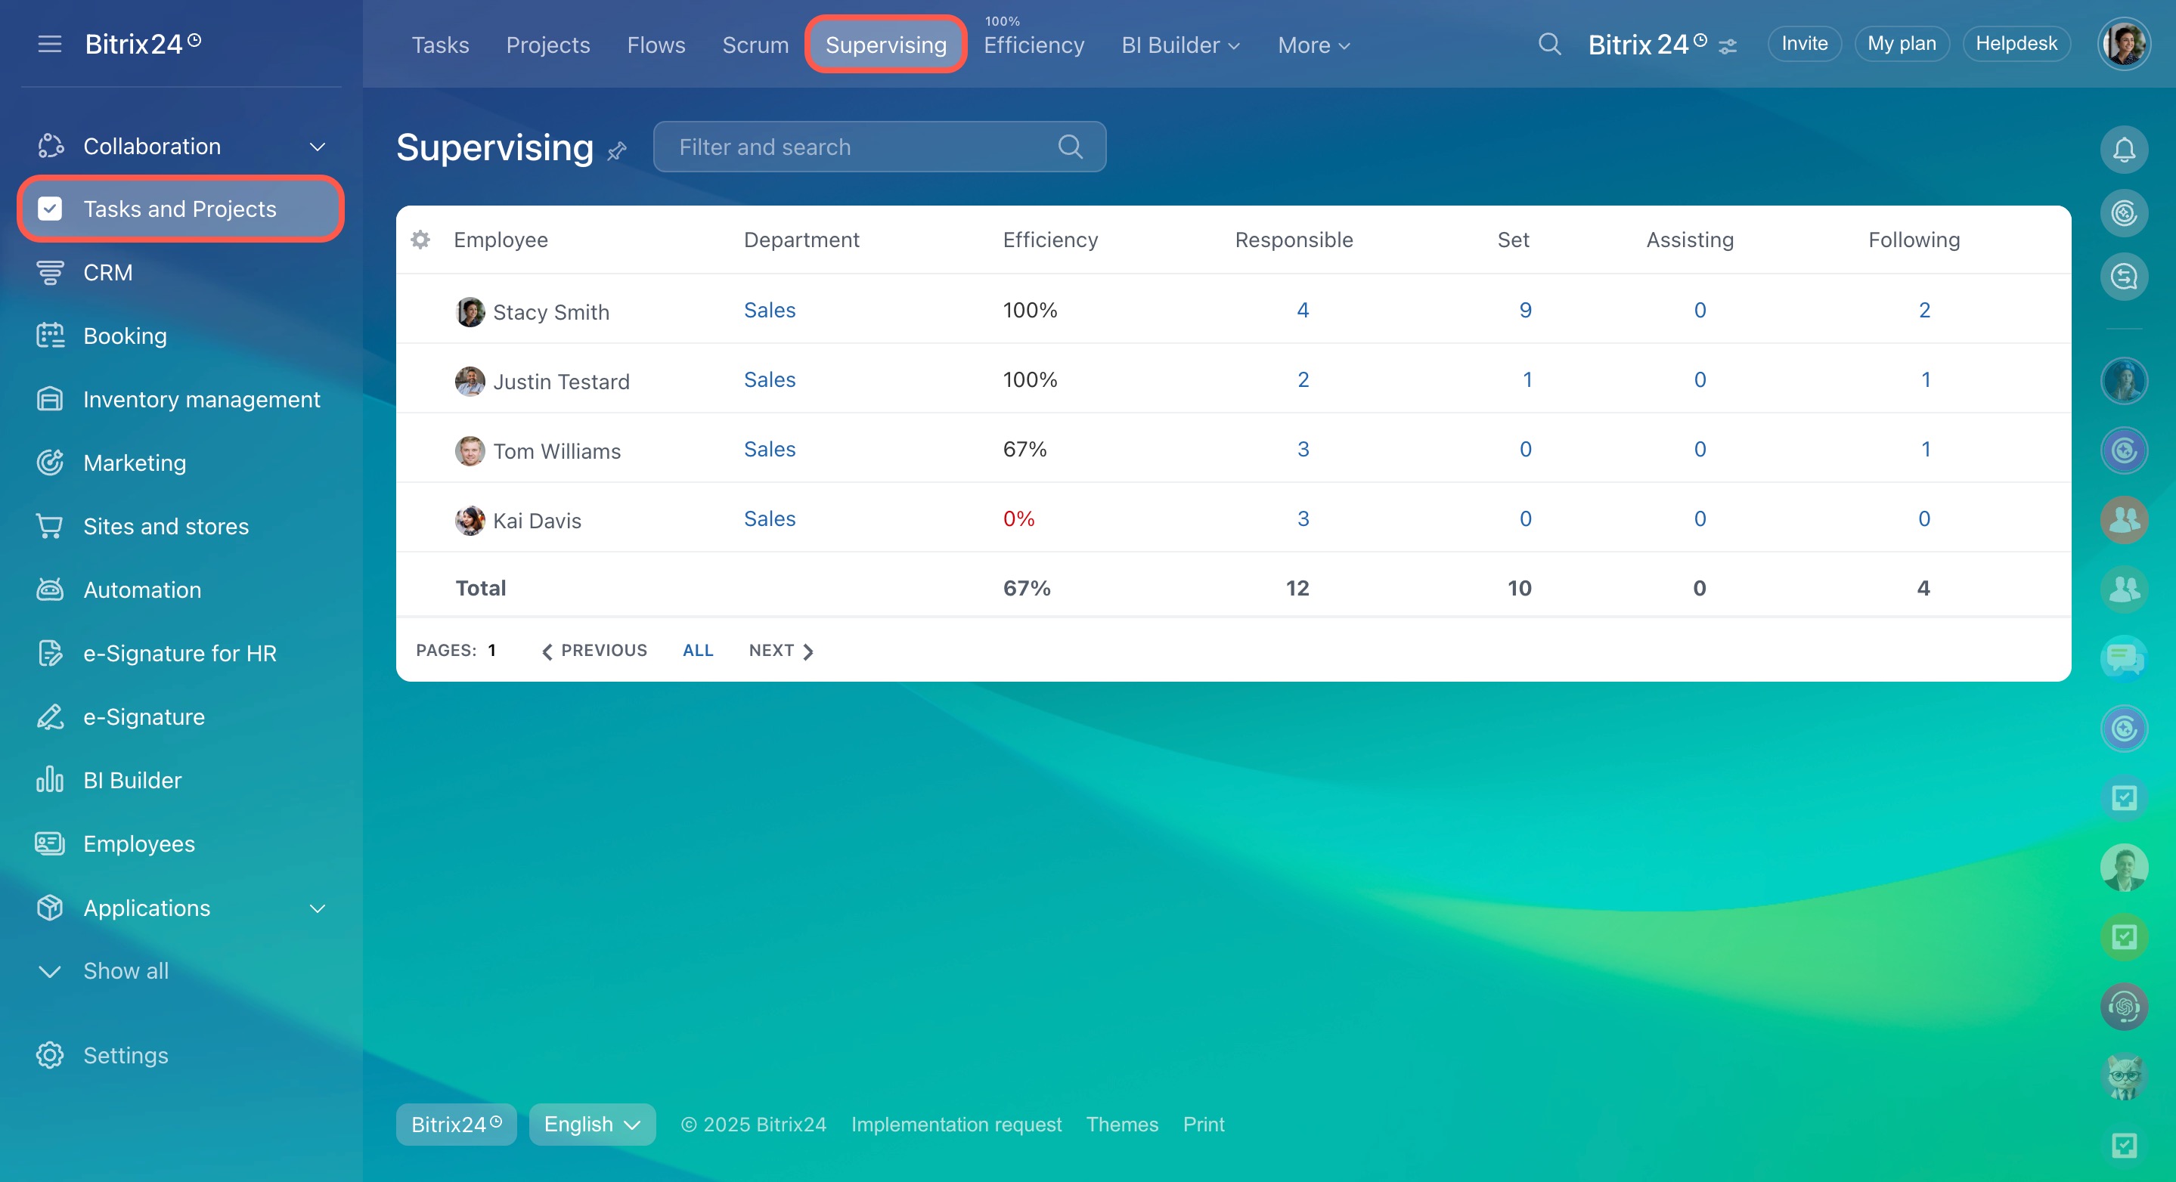The height and width of the screenshot is (1182, 2176).
Task: Open the cat avatar chat
Action: click(x=2125, y=1076)
